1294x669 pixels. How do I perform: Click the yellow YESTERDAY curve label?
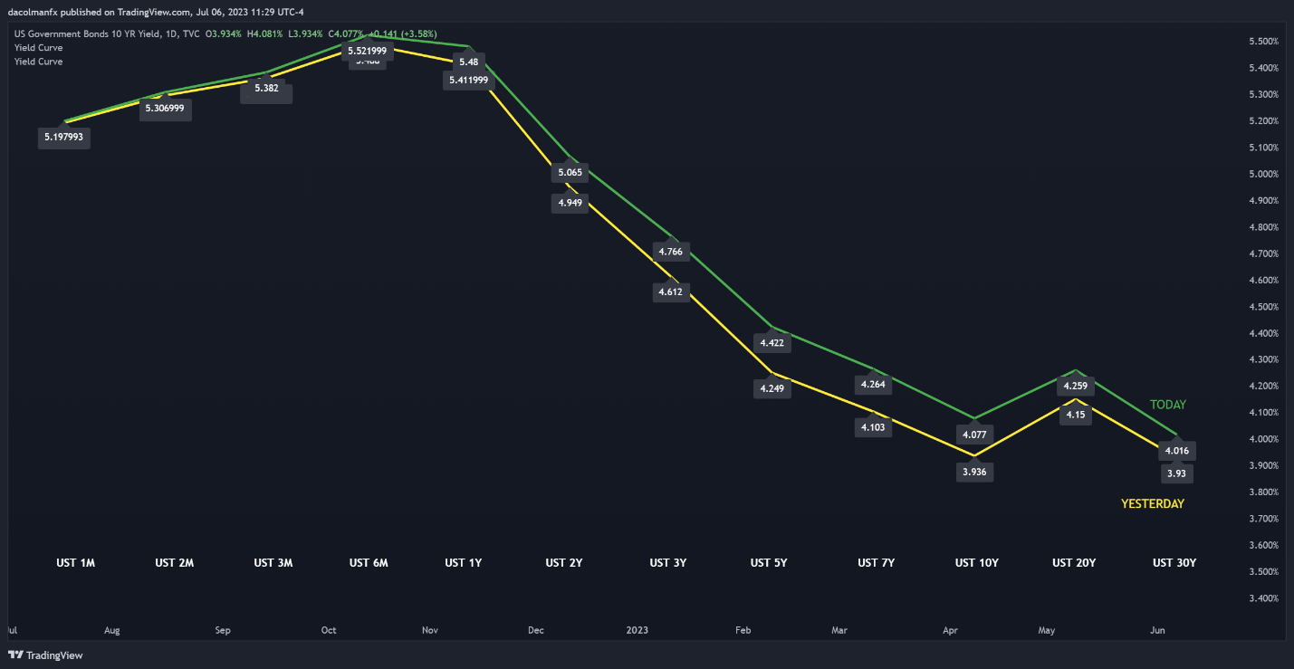click(x=1153, y=503)
